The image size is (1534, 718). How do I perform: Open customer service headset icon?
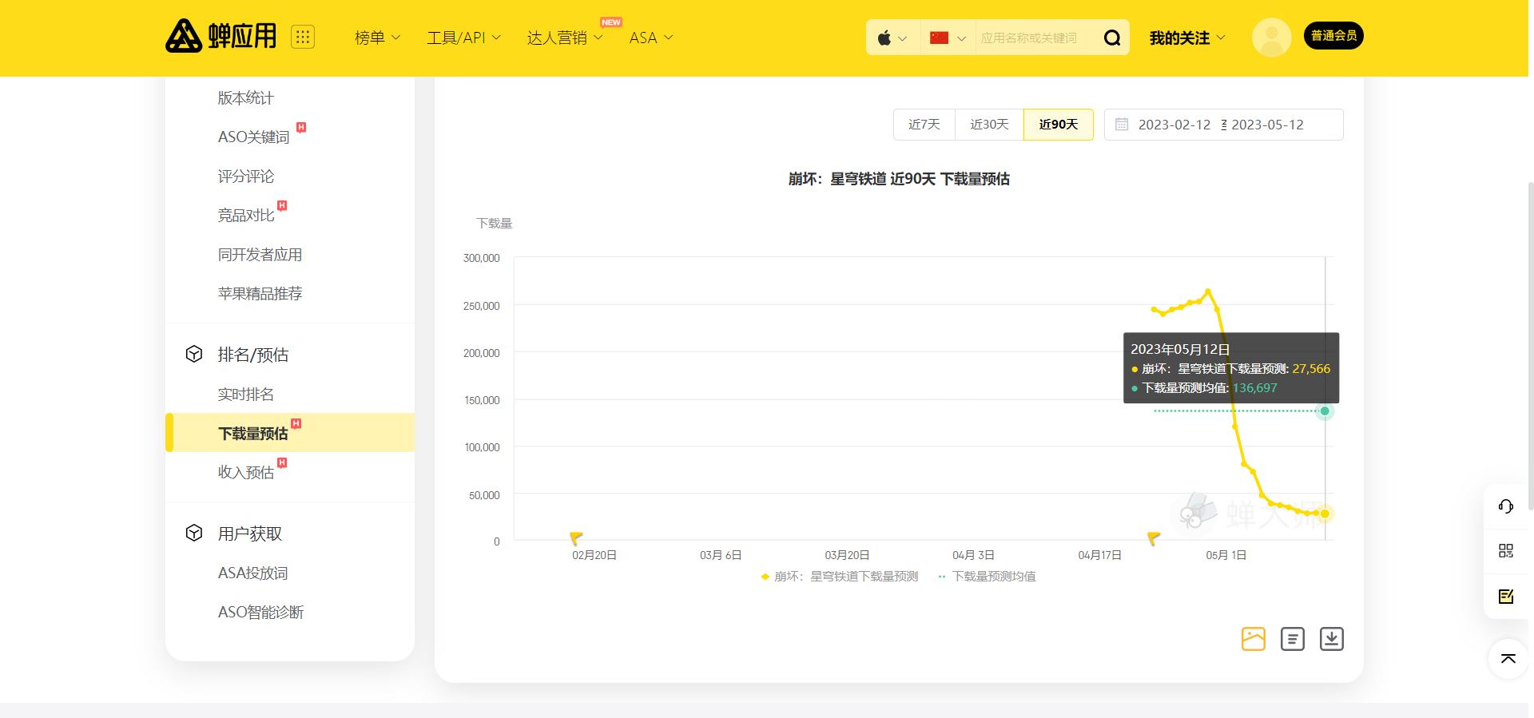coord(1506,506)
